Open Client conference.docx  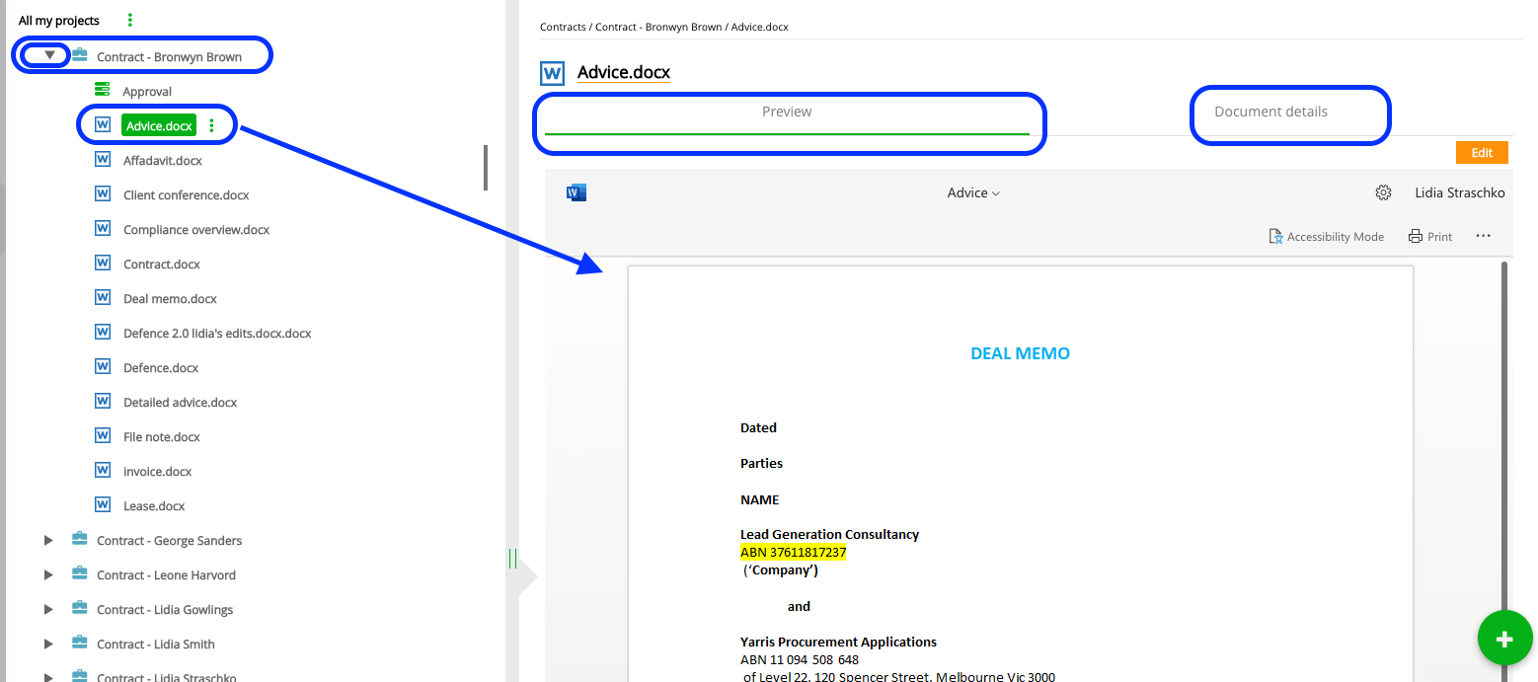coord(187,194)
